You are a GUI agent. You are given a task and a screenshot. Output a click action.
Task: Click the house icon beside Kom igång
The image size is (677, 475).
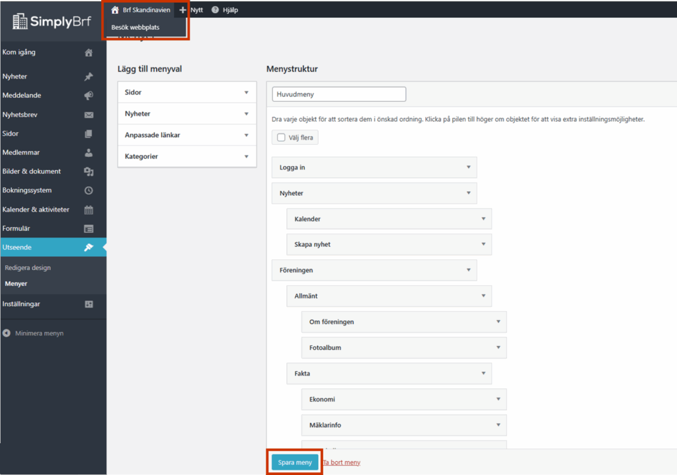pyautogui.click(x=89, y=53)
